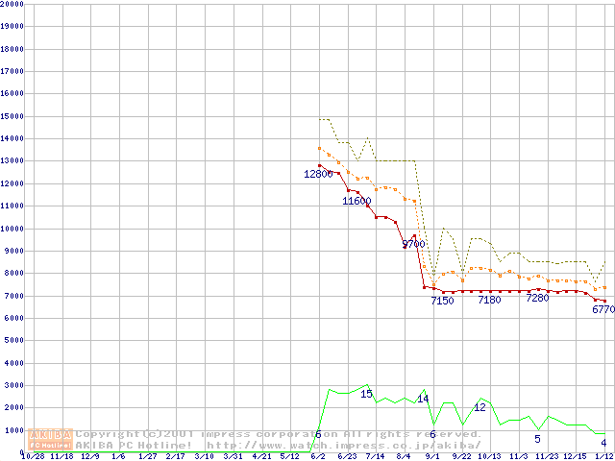Image resolution: width=615 pixels, height=461 pixels.
Task: Click the 5 count label near 11/23
Action: point(537,439)
